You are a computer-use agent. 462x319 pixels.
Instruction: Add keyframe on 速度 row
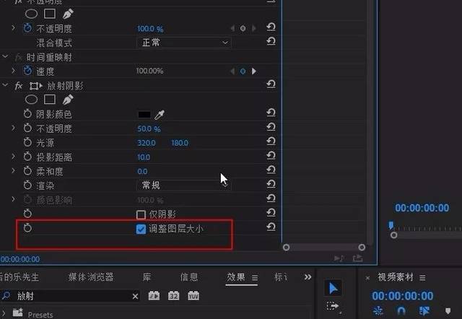point(243,71)
